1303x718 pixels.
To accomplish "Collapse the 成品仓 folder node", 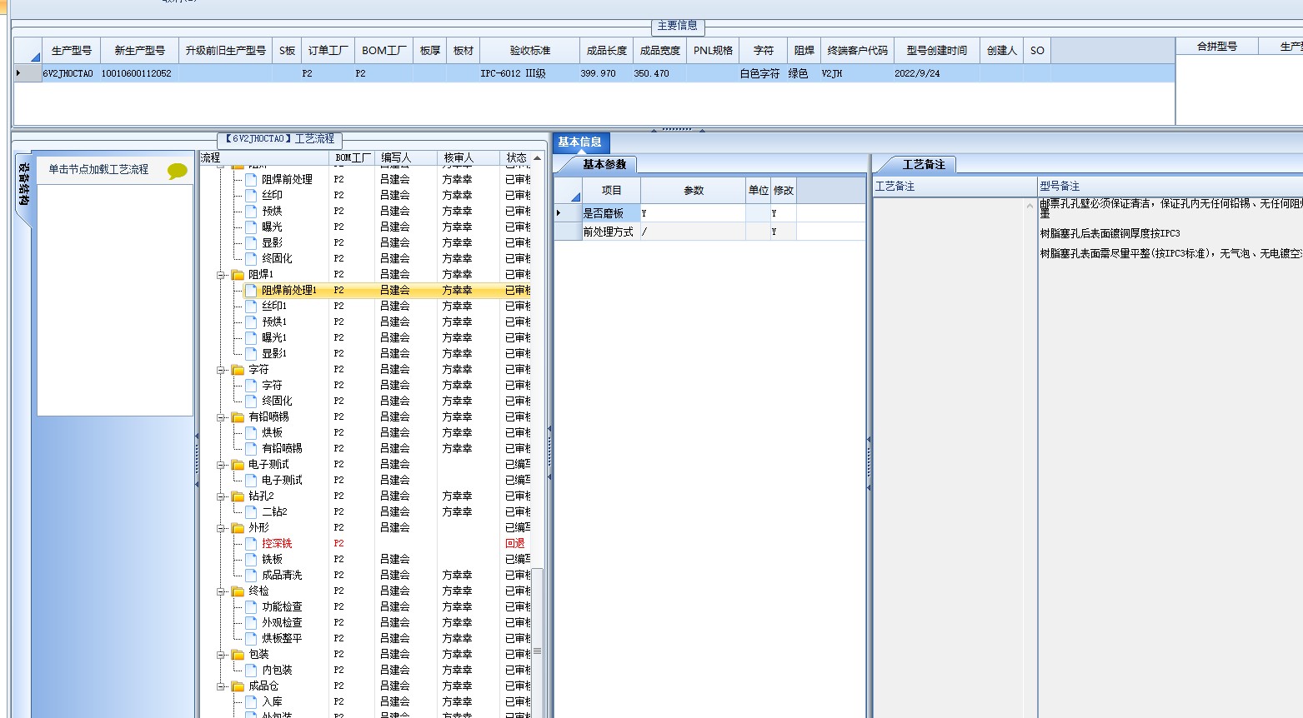I will (x=222, y=686).
